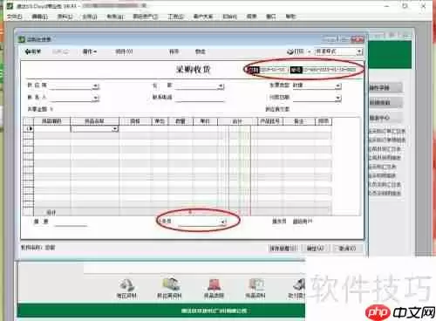Viewport: 436px width, 321px height.
Task: Click the partially hidden fifth icon in bottom panel
Action: [x=299, y=285]
